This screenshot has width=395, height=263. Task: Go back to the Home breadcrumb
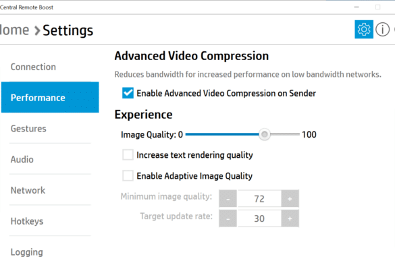pos(14,30)
